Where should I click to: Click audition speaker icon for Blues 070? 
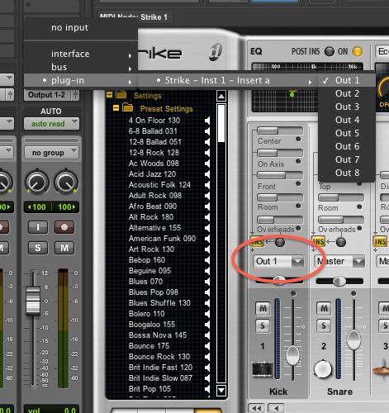click(x=207, y=282)
